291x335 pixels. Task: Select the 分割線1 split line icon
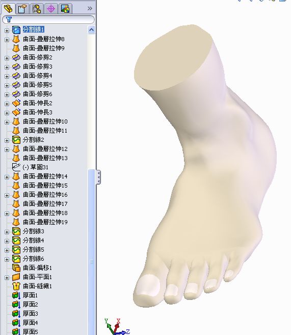(x=16, y=30)
